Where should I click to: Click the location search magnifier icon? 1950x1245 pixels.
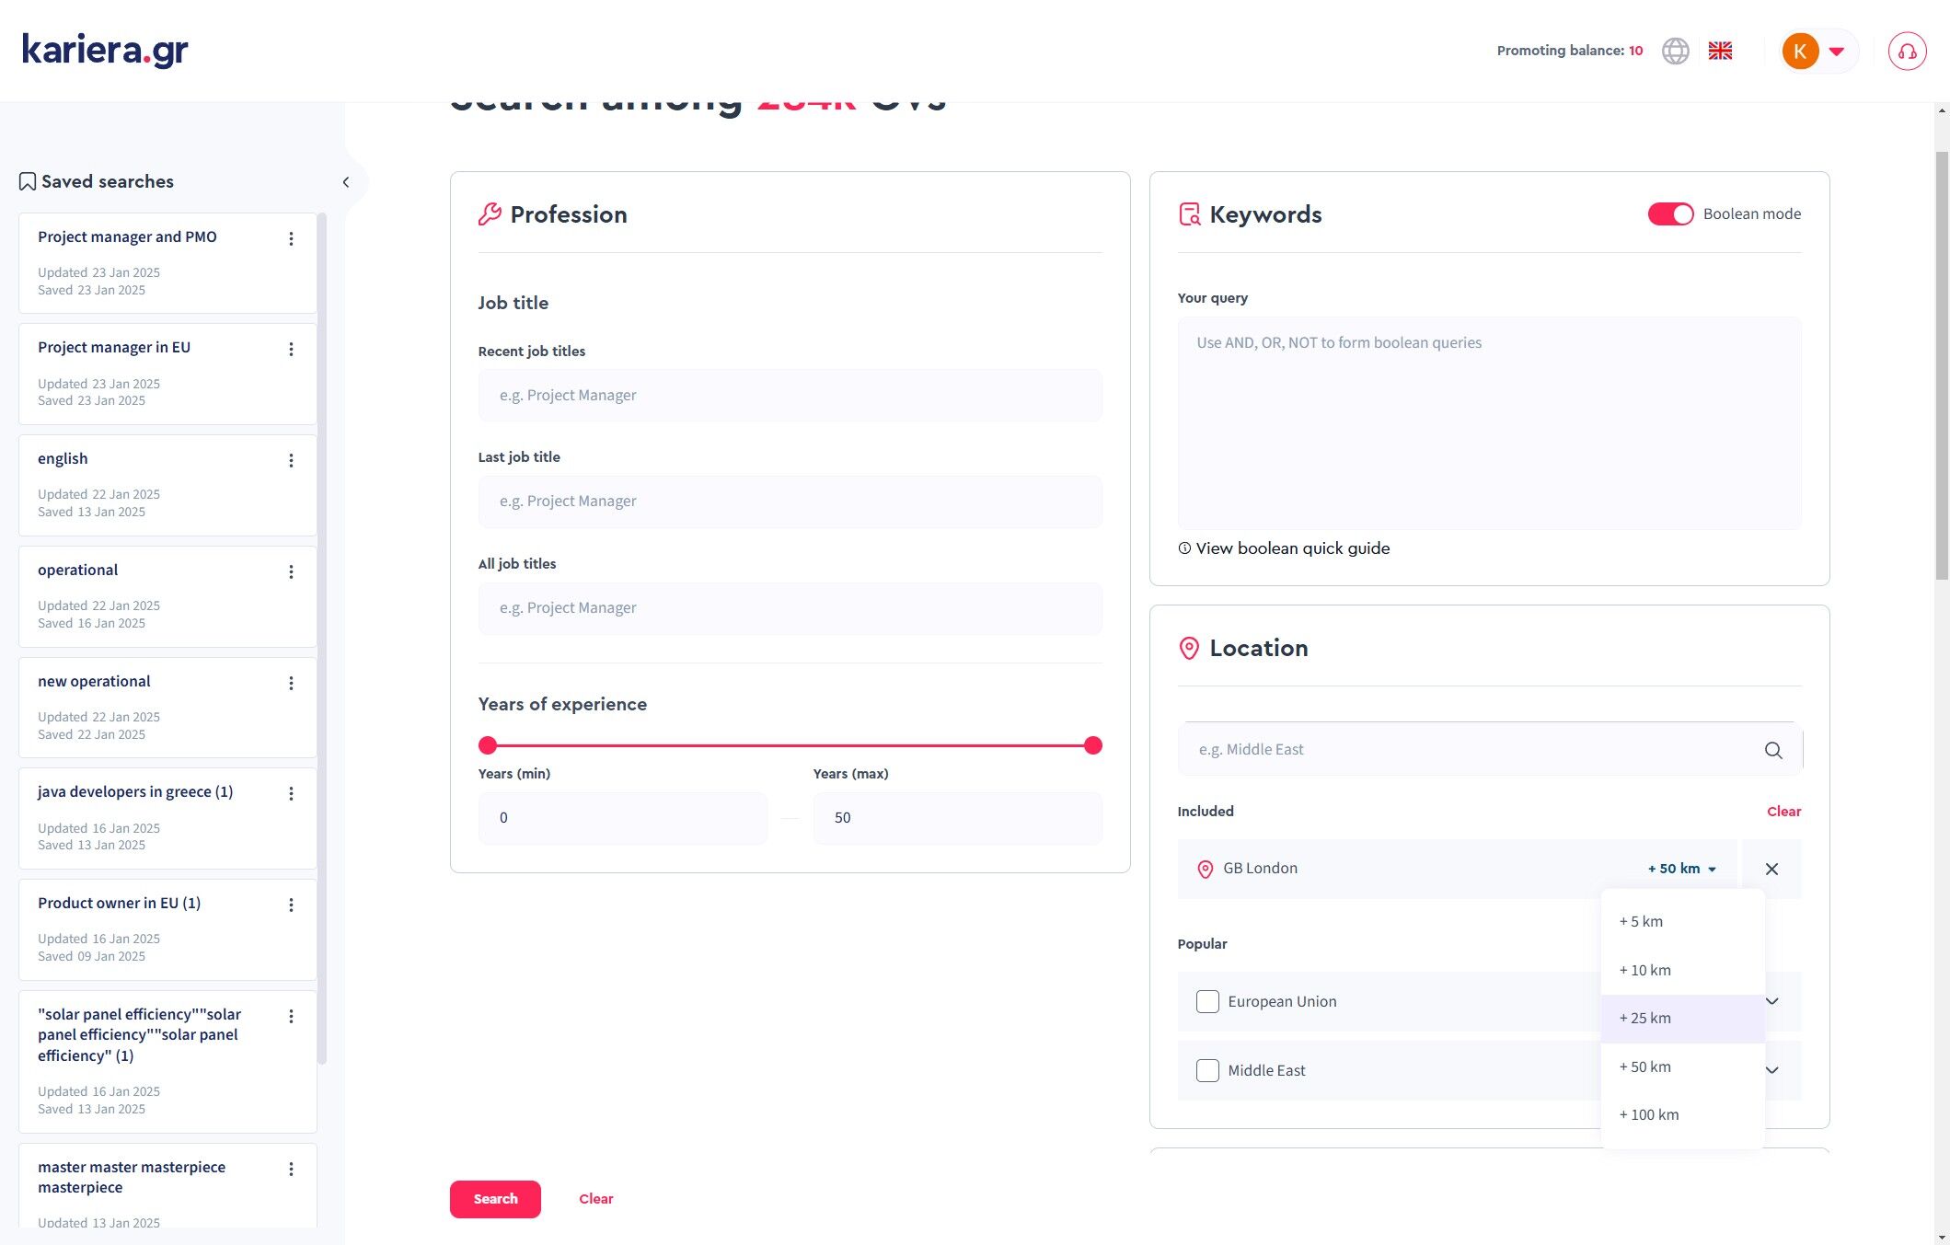(x=1772, y=750)
